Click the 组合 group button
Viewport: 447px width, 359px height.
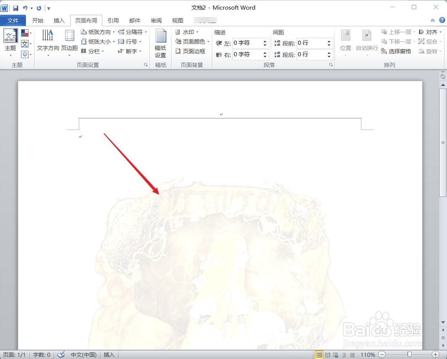[x=430, y=42]
